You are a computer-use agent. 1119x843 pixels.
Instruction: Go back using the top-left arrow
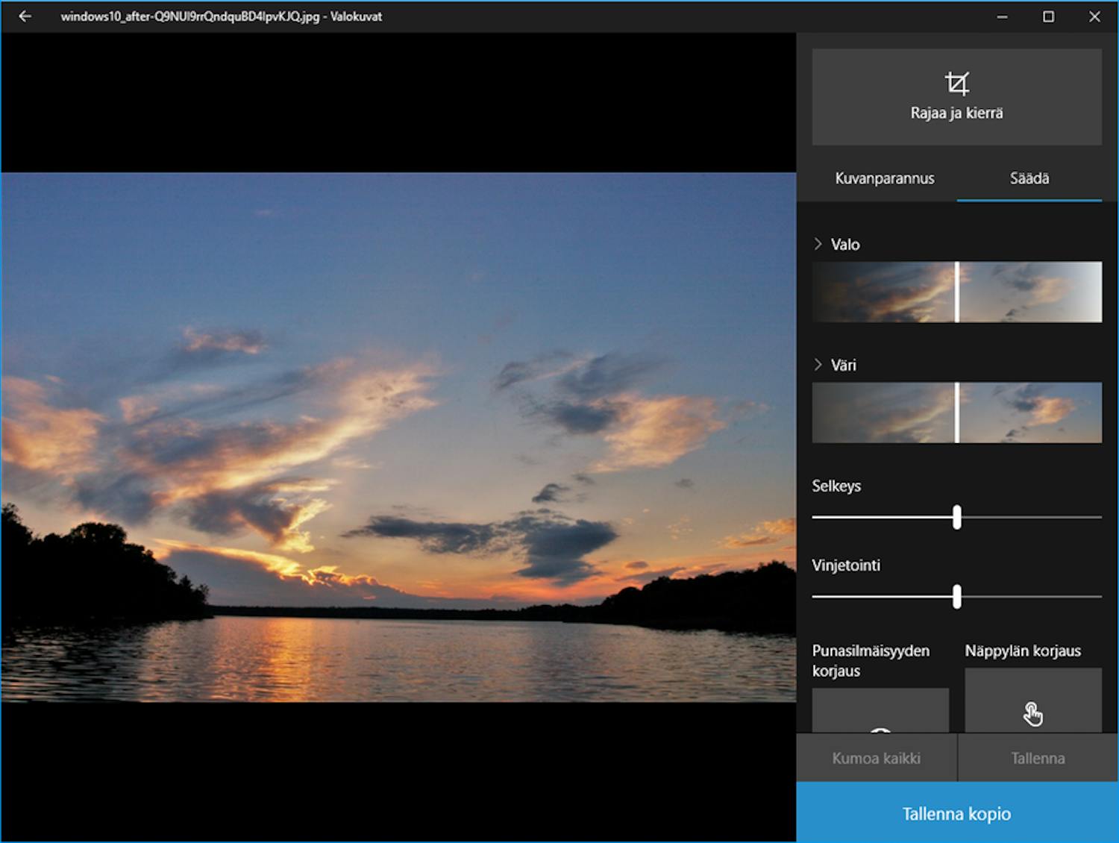pos(25,16)
